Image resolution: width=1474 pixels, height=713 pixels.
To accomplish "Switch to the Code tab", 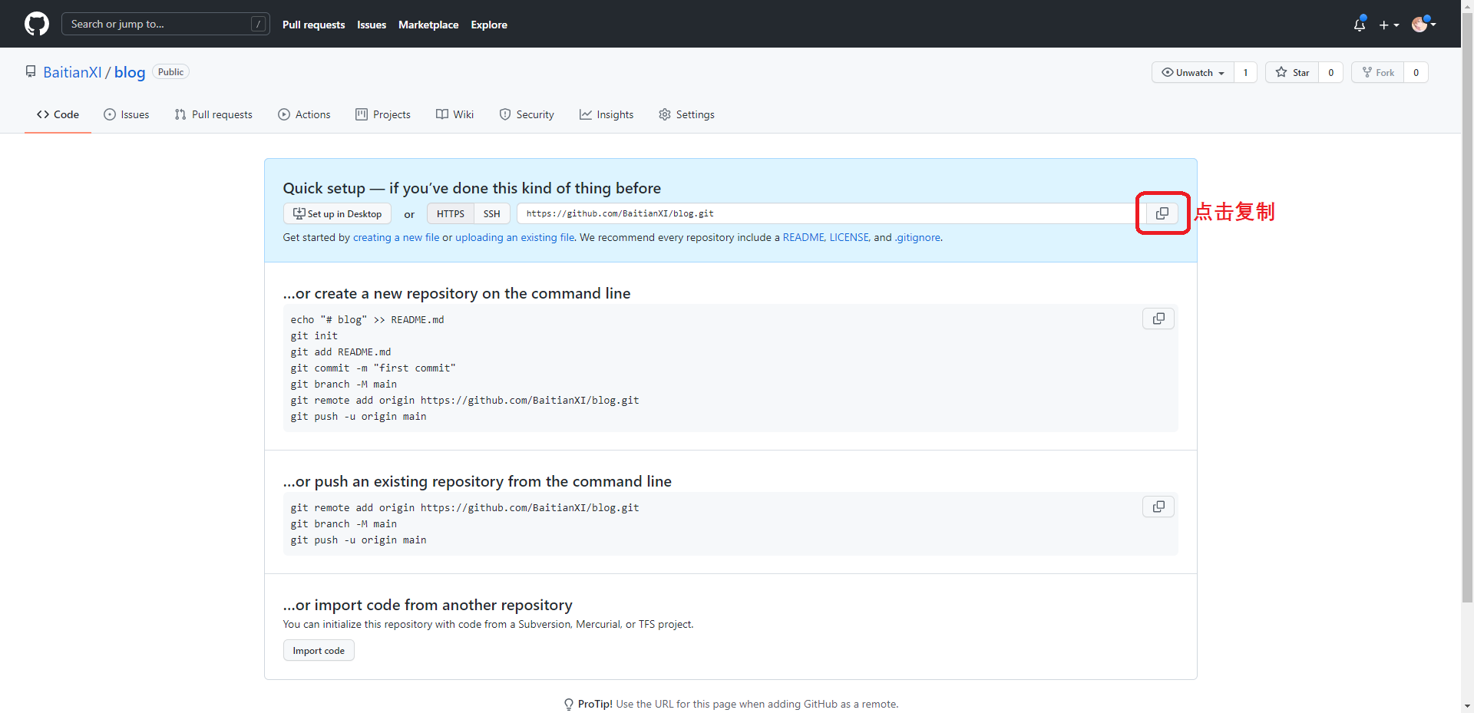I will (58, 114).
